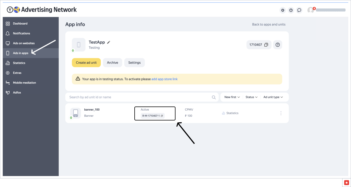This screenshot has height=187, width=351.
Task: Open Statistics in the sidebar menu
Action: tap(19, 63)
